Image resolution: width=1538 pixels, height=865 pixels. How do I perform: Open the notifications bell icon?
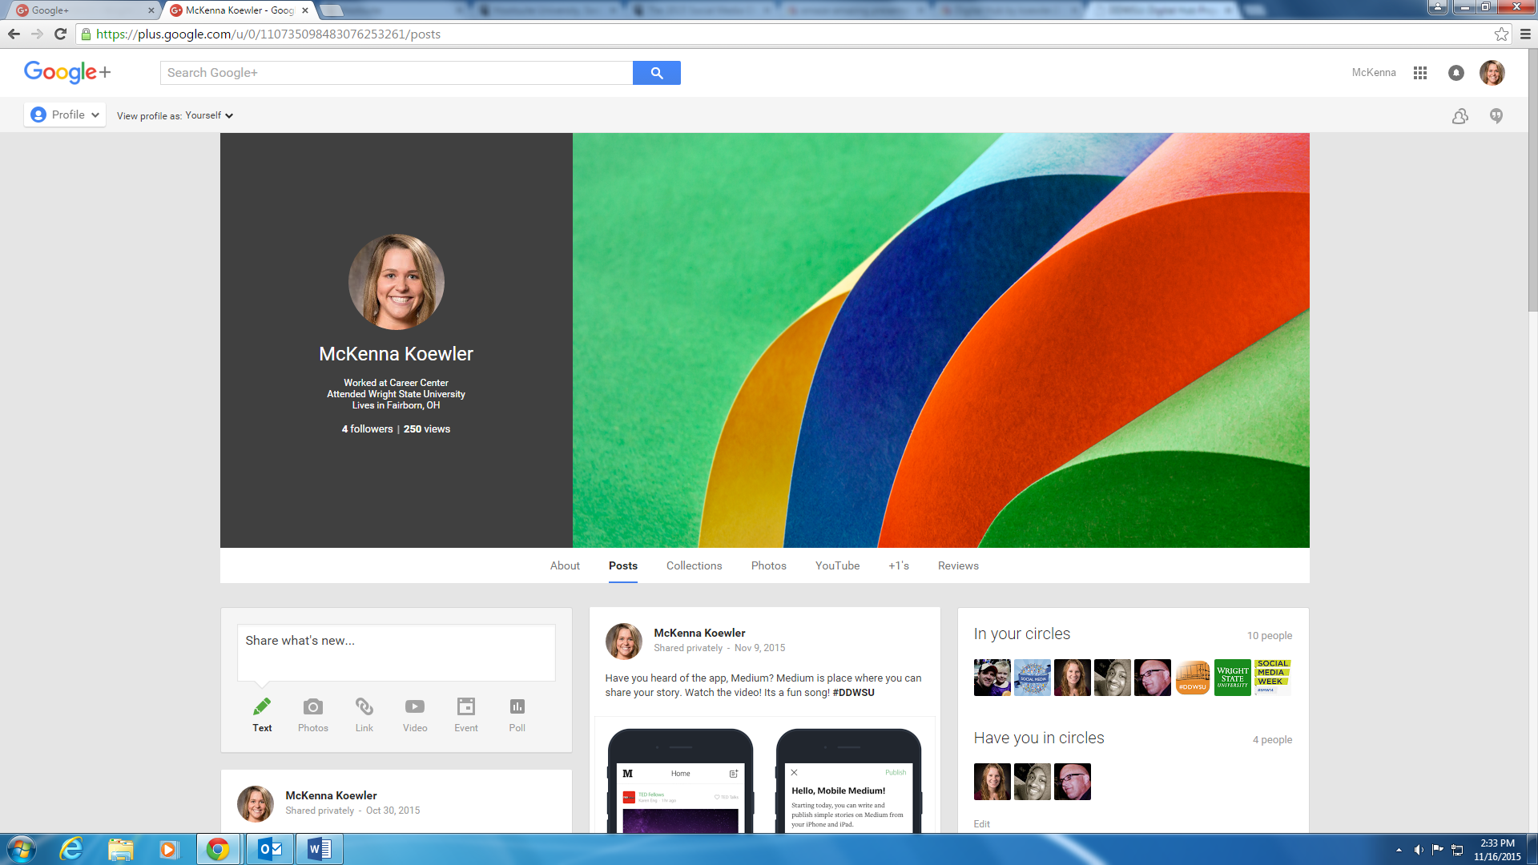[x=1456, y=73]
